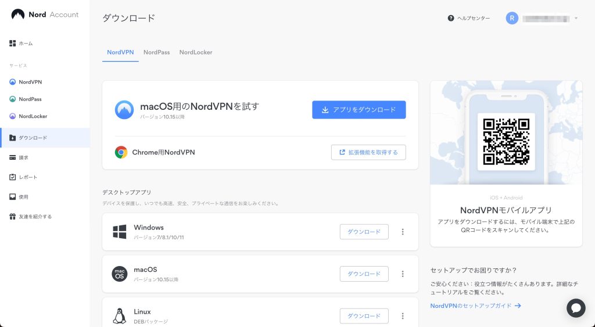The image size is (595, 327).
Task: Download the macOS desktop app
Action: pos(364,274)
